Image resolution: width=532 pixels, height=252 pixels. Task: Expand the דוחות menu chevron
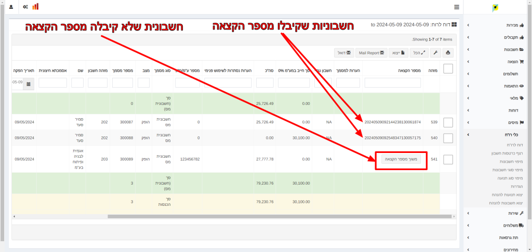pos(469,110)
